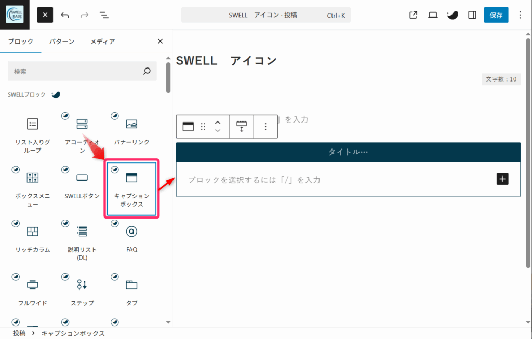Click the 保存 button
The image size is (532, 339).
(x=496, y=15)
